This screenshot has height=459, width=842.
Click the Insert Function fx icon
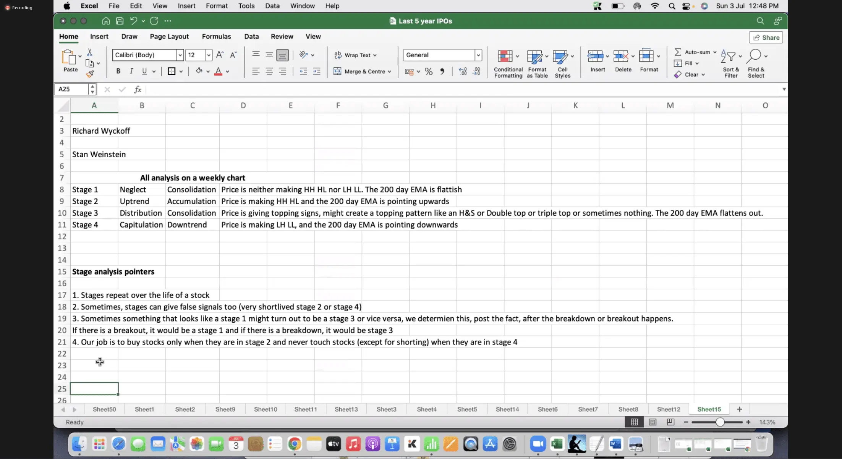pyautogui.click(x=138, y=89)
